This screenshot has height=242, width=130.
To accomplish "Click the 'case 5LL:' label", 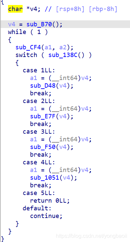I will pos(39,193).
